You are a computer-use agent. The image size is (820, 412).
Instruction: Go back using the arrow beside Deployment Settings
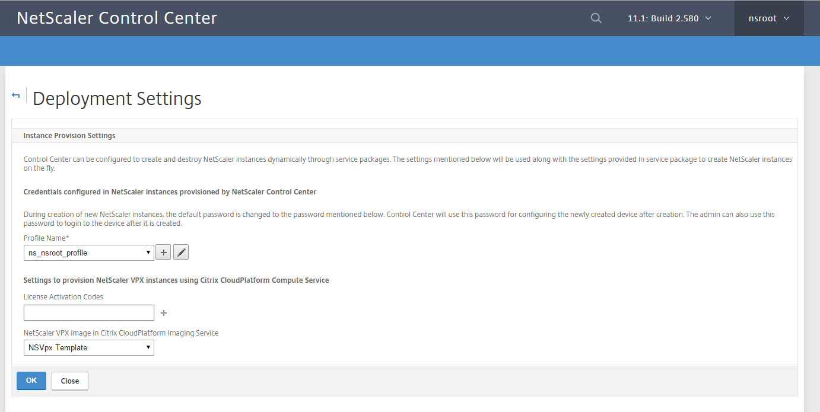click(16, 95)
